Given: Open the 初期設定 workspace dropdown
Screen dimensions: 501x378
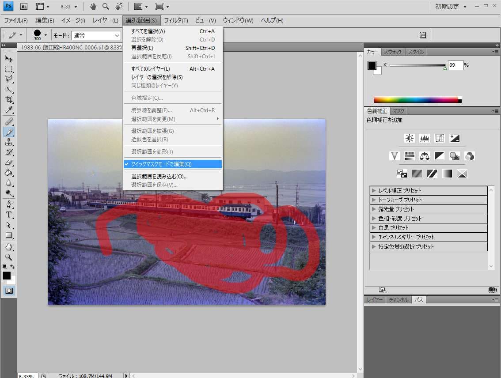Looking at the screenshot, I should click(451, 7).
